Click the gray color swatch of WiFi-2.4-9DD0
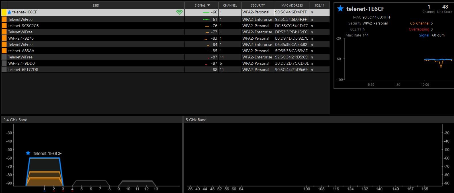454x193 pixels. (x=4, y=63)
